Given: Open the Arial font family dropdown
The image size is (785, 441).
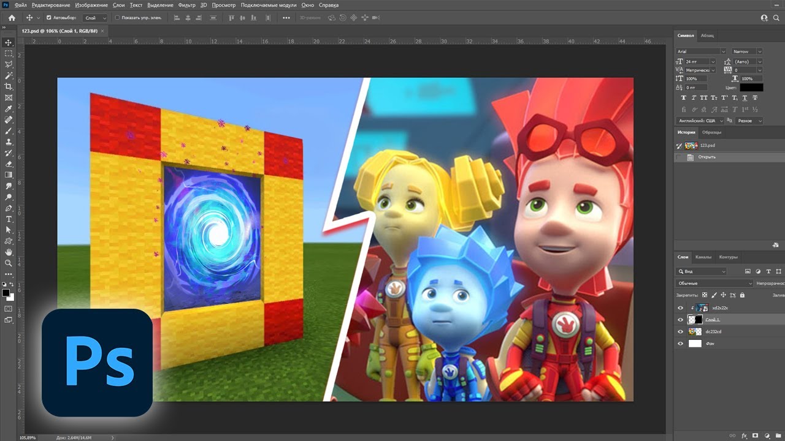Looking at the screenshot, I should coord(701,51).
